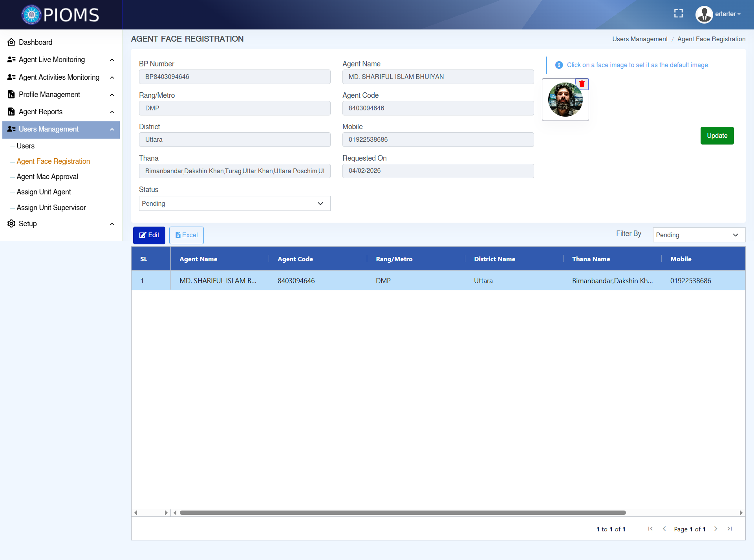Click the green Update button
754x560 pixels.
(x=717, y=135)
